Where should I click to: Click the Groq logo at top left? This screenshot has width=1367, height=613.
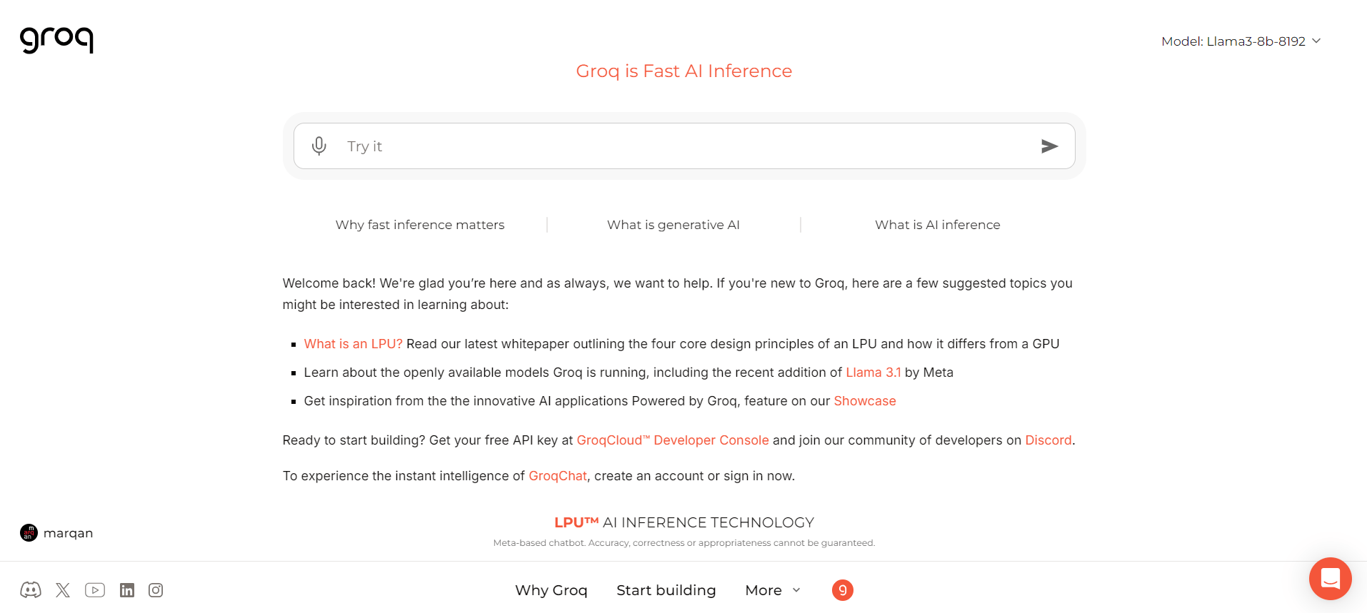pos(56,40)
